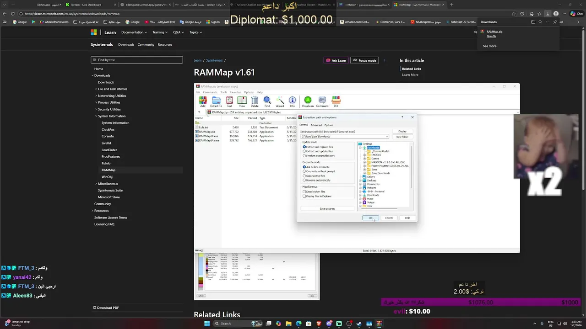586x329 pixels.
Task: Click the Microsoft logo on Learn page
Action: [94, 32]
